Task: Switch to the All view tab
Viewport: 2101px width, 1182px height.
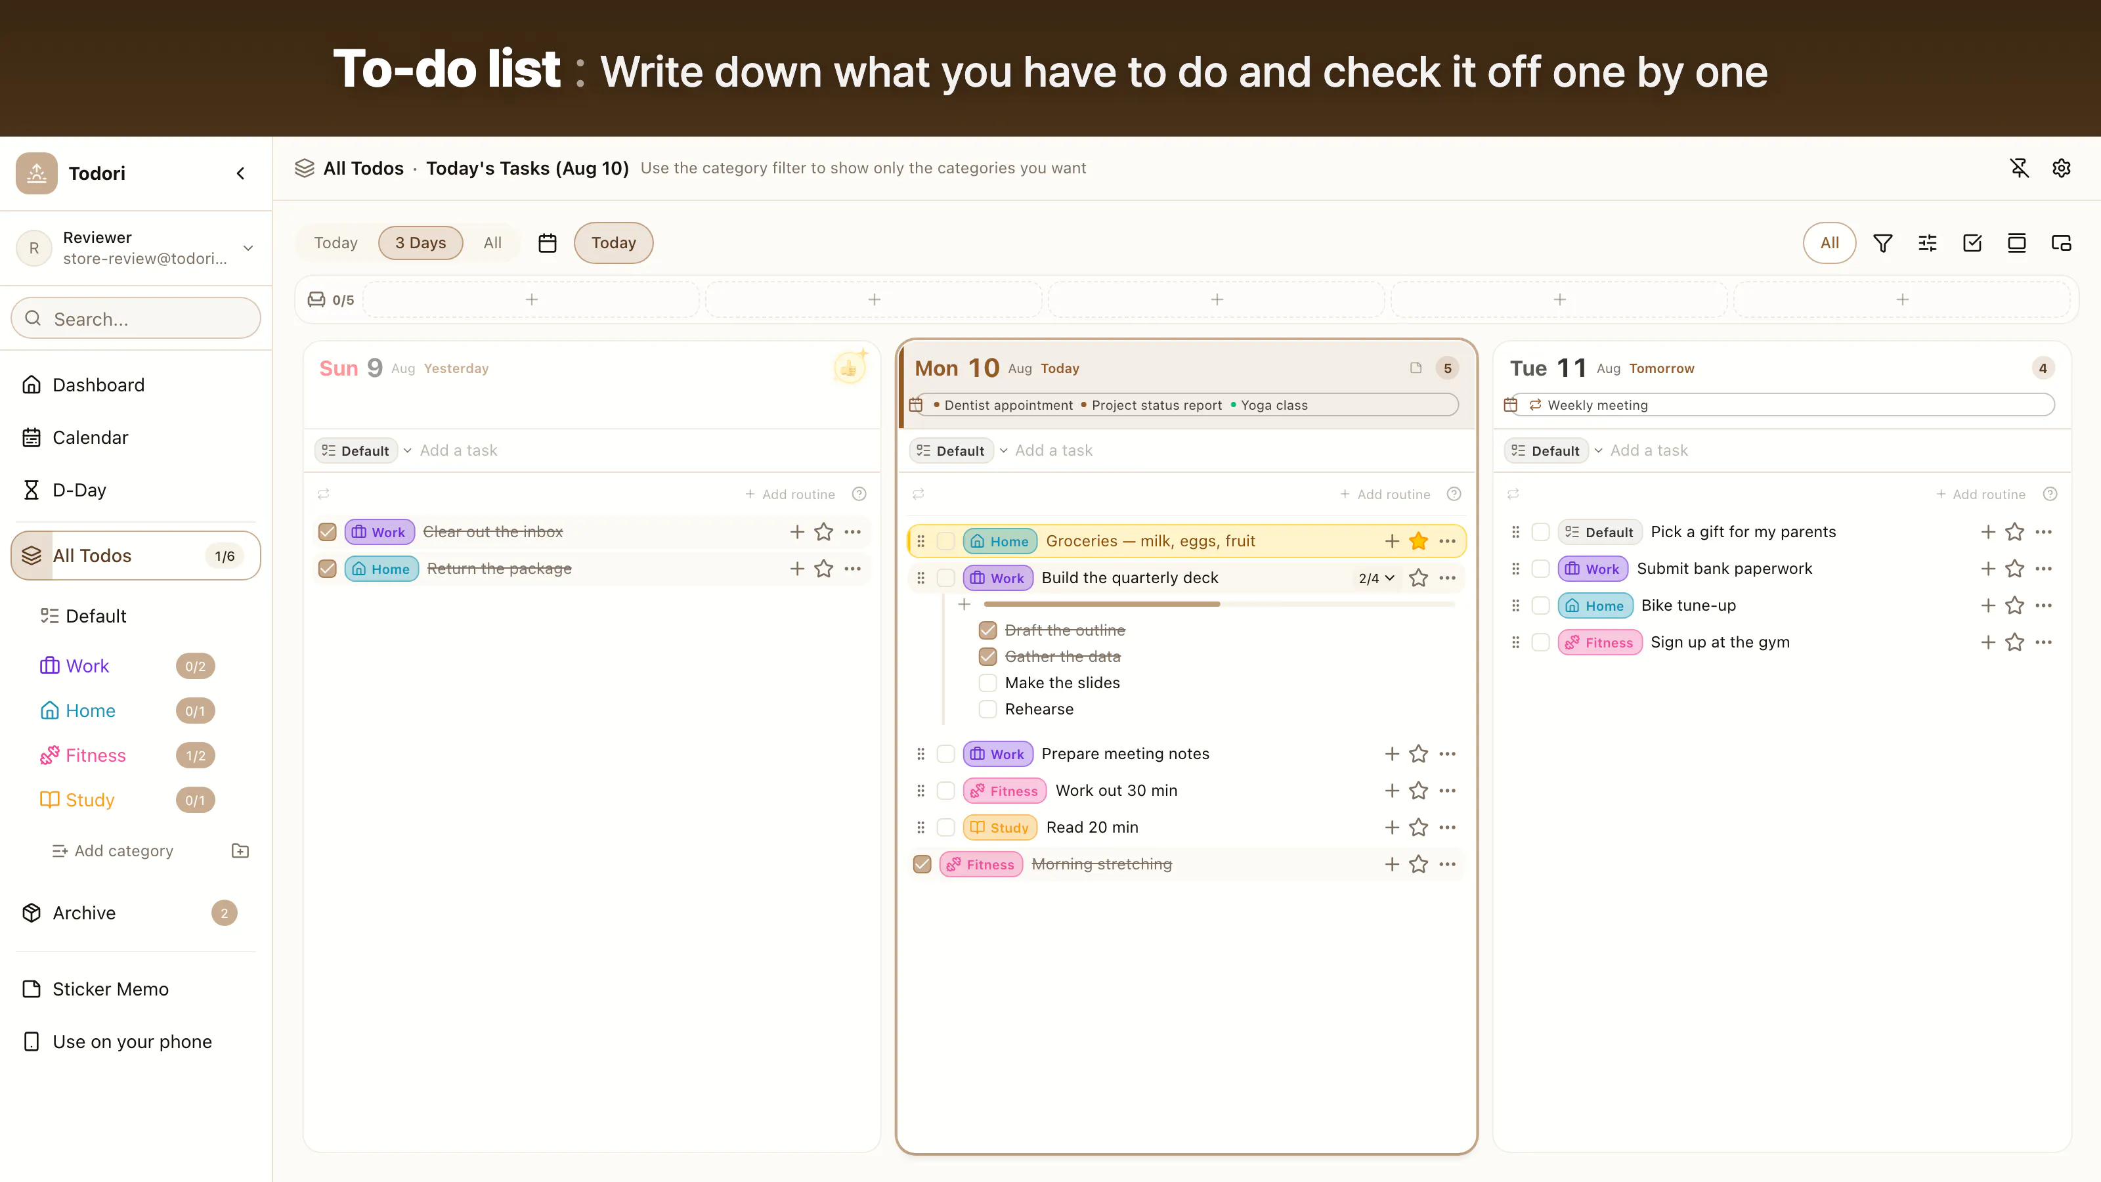Action: (x=492, y=243)
